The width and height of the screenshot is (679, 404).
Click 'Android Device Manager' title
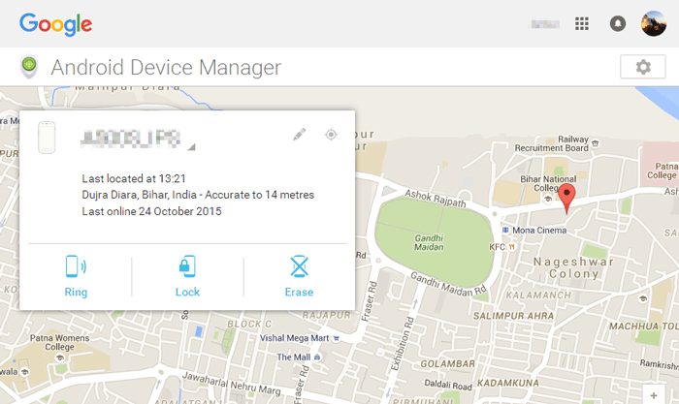point(166,68)
